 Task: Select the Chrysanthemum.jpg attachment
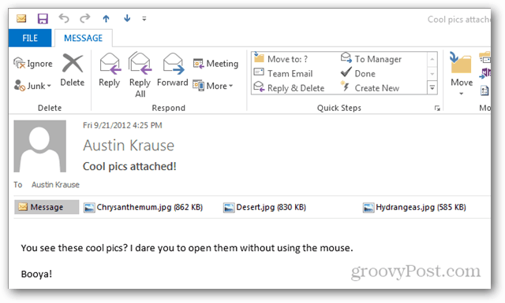(144, 208)
